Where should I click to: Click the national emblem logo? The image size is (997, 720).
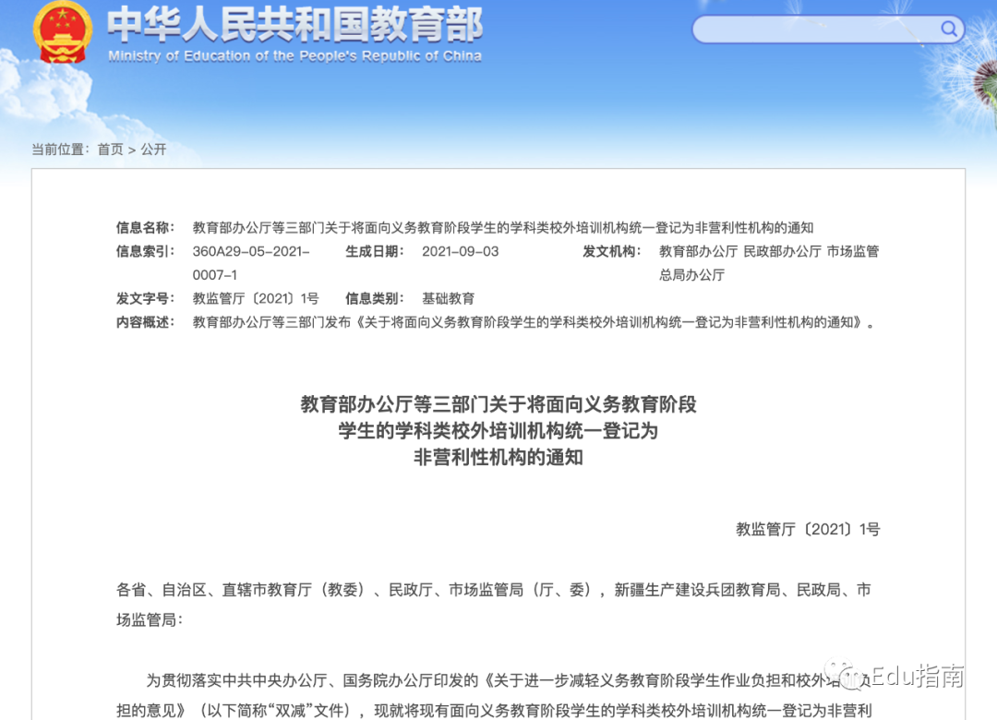(63, 31)
